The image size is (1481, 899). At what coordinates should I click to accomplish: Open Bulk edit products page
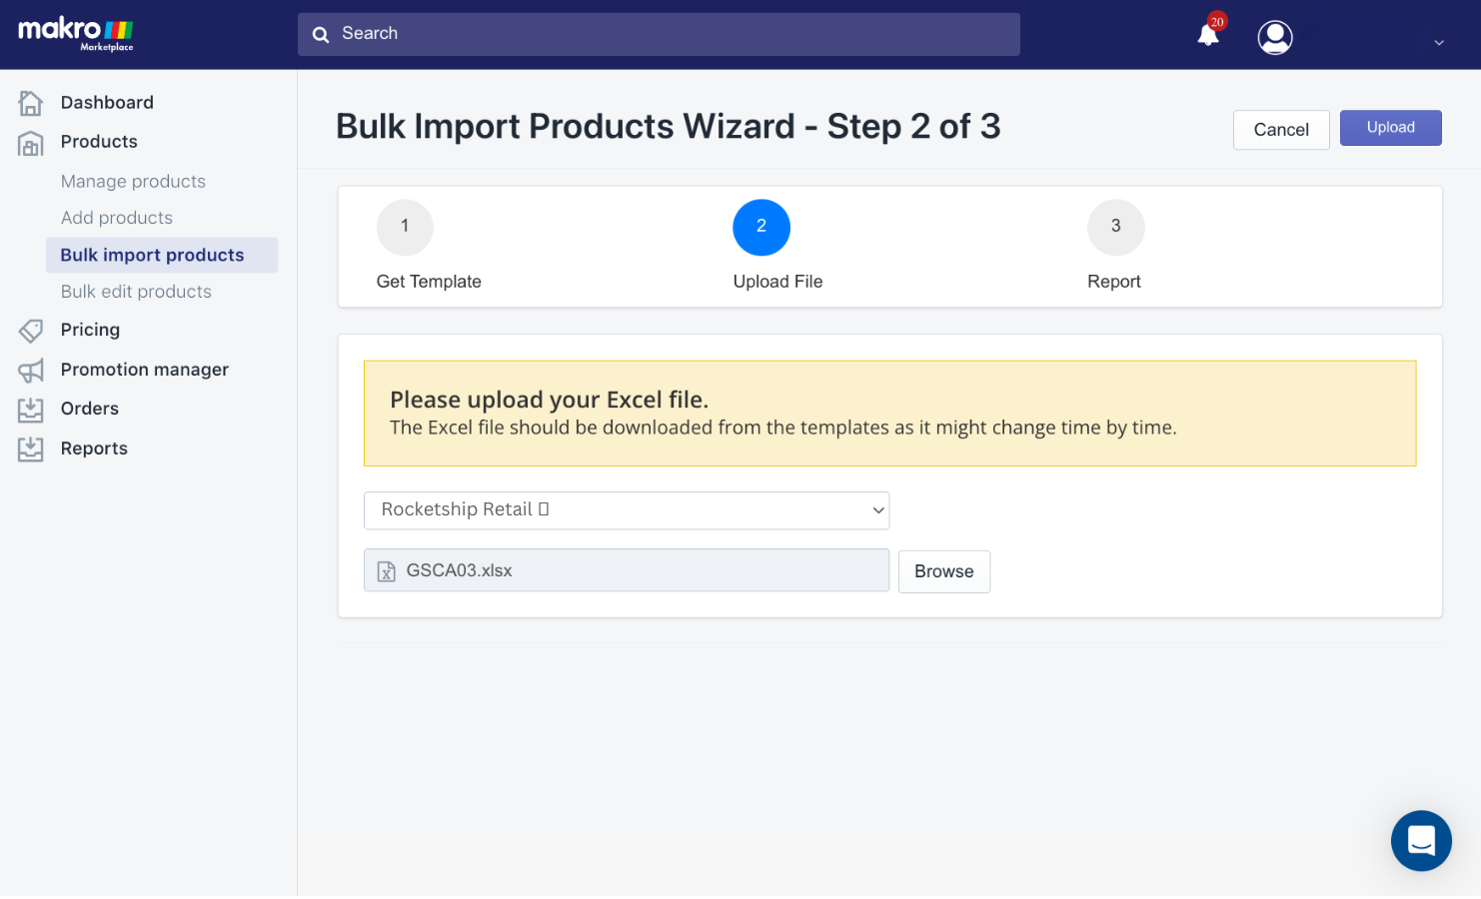pyautogui.click(x=136, y=292)
